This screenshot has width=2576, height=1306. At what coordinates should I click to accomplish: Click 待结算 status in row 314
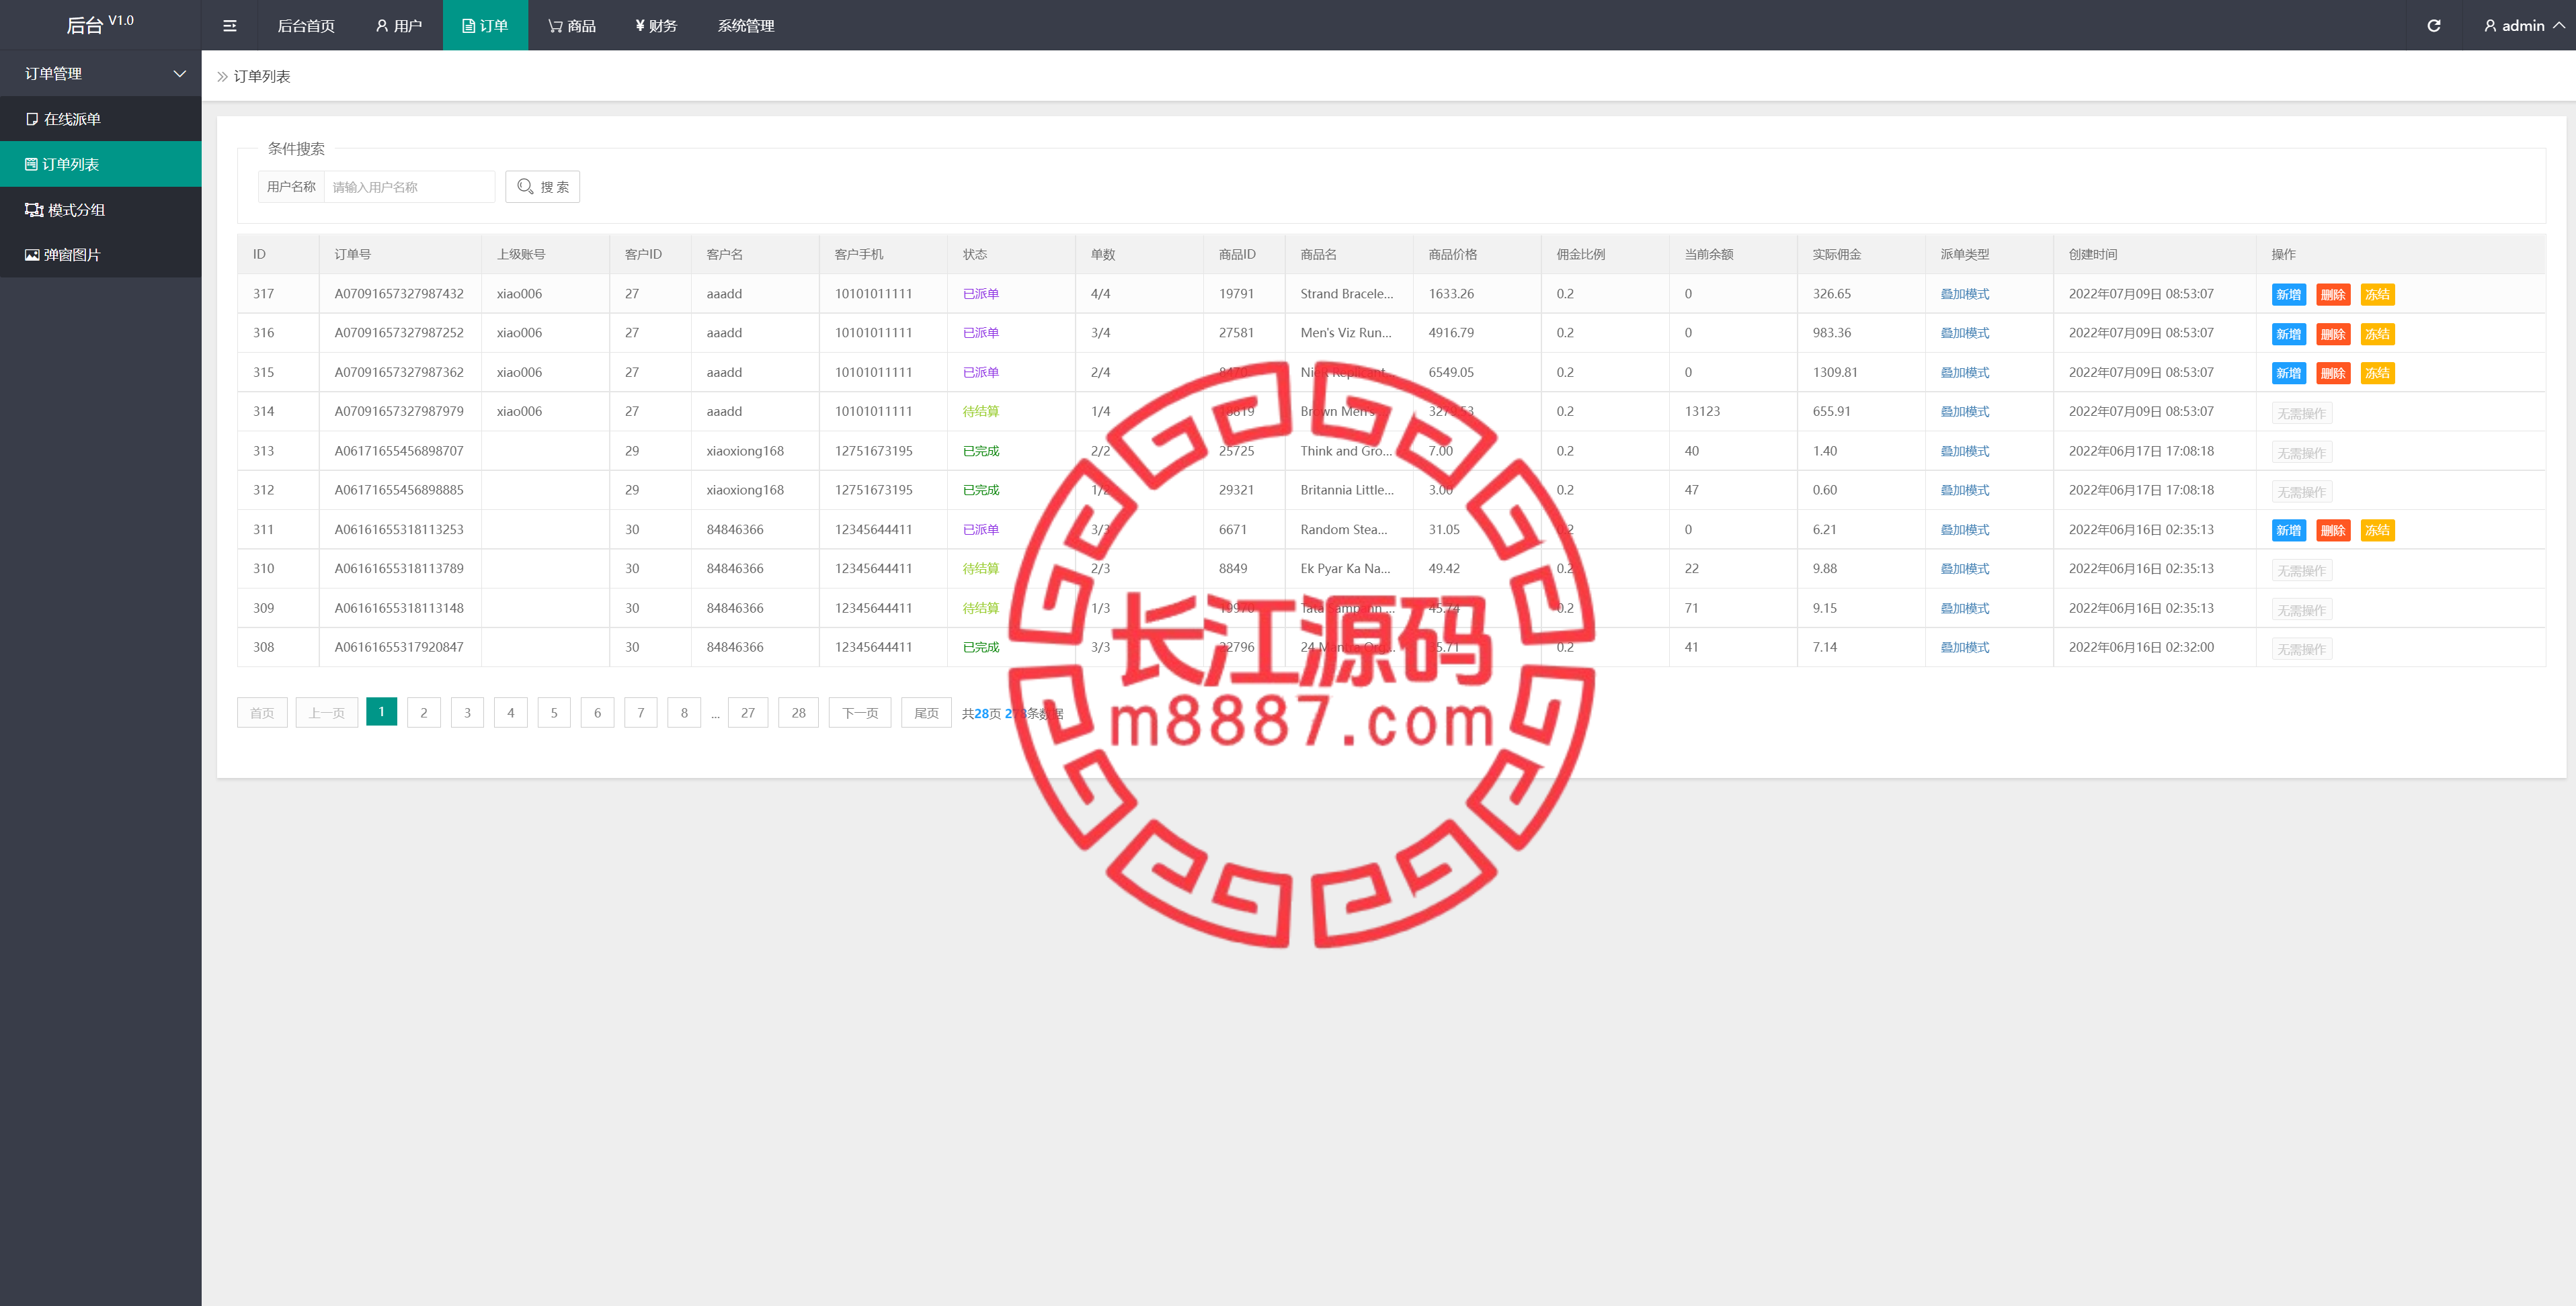(x=980, y=412)
